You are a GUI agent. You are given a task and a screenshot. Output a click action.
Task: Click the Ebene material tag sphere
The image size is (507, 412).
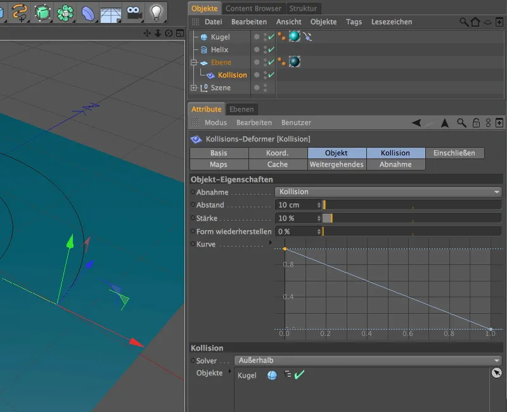click(294, 61)
